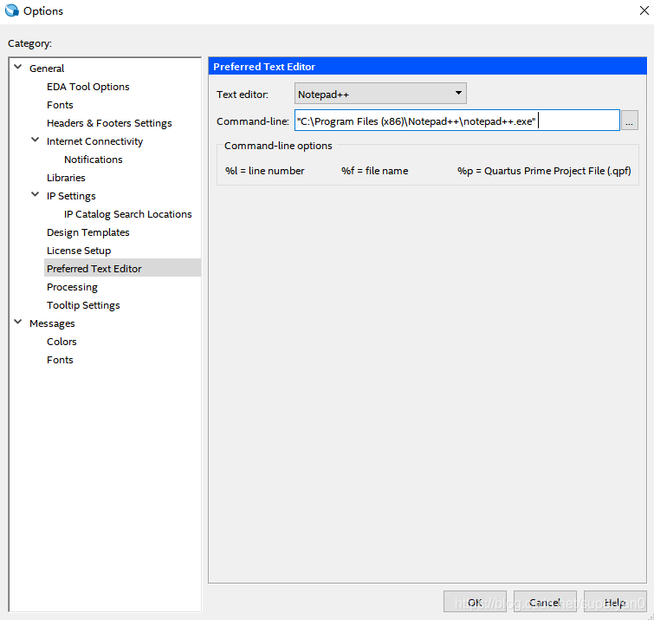
Task: Click the 'Text editor:' label
Action: tap(243, 95)
